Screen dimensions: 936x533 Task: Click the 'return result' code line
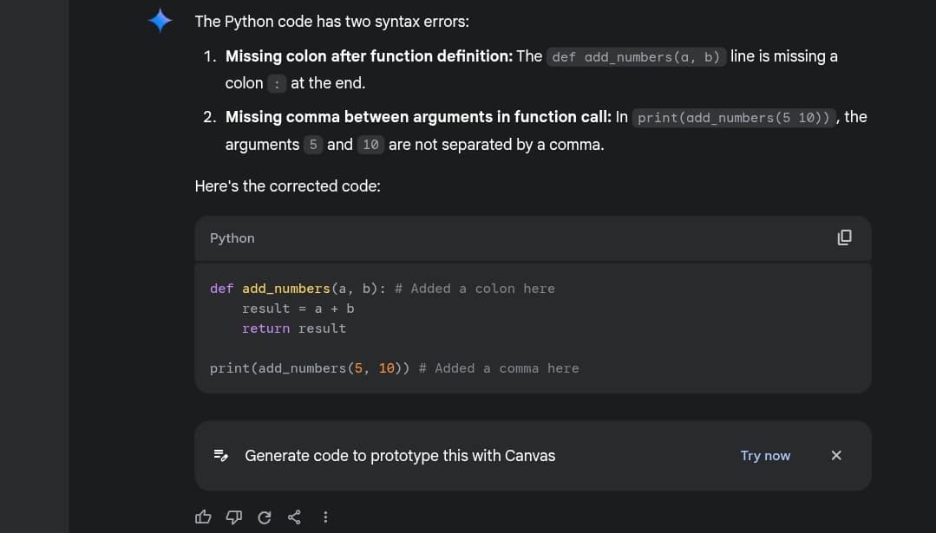pyautogui.click(x=294, y=328)
